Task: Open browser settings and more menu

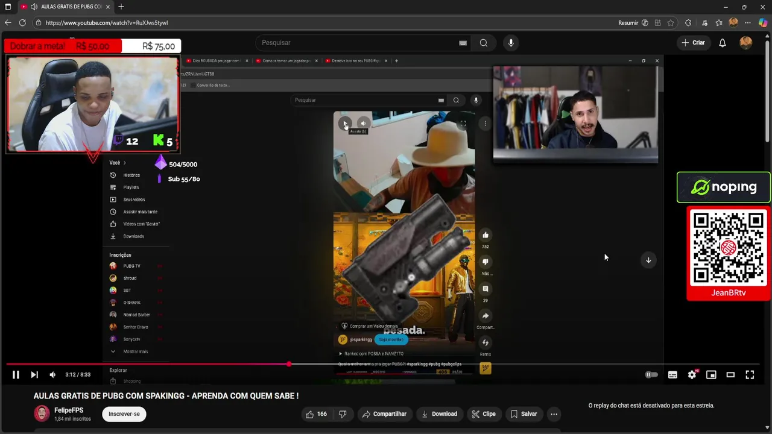Action: point(748,23)
